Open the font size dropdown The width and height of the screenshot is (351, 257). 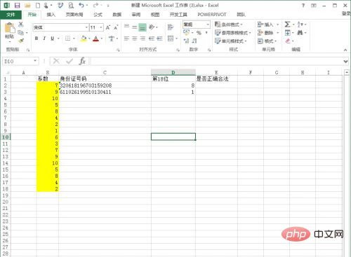101,27
